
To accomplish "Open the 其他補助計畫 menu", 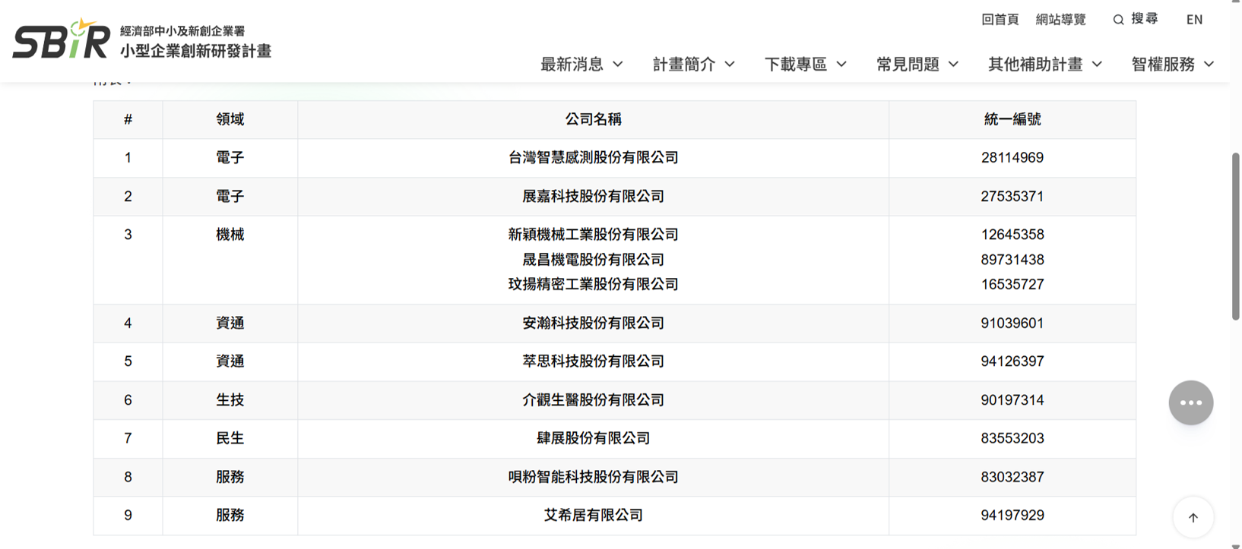I will (x=1044, y=65).
